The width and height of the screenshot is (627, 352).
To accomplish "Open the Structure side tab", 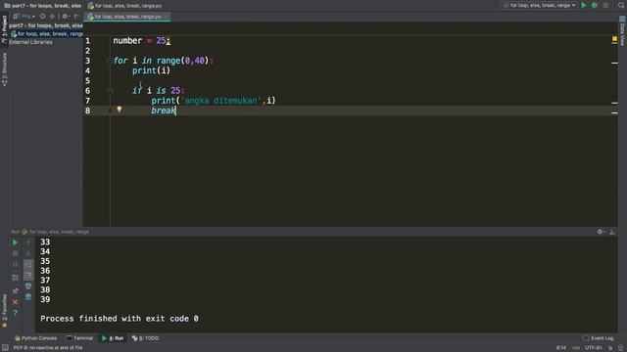I will (4, 69).
